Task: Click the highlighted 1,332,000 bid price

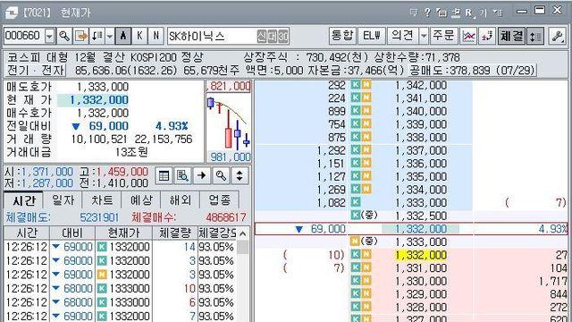Action: coord(421,255)
